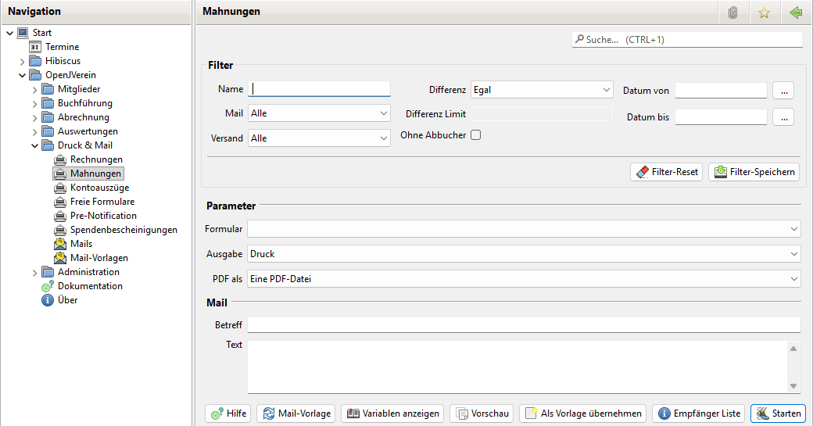Select Mail-Vorlagen in the navigation tree
Image resolution: width=813 pixels, height=426 pixels.
pos(98,258)
